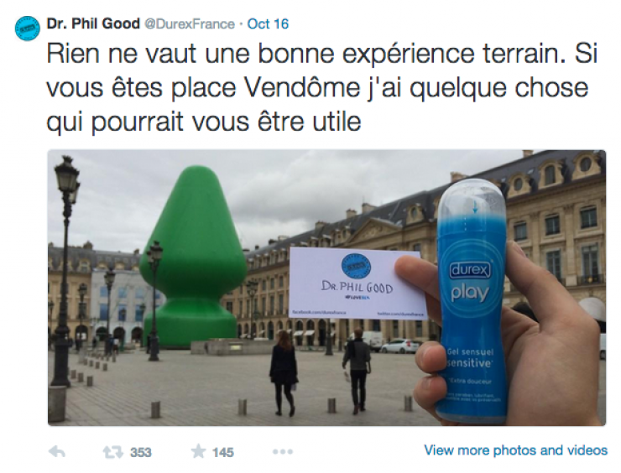The image size is (621, 473).
Task: Open the photo at the green inflatable sculpture
Action: (193, 257)
